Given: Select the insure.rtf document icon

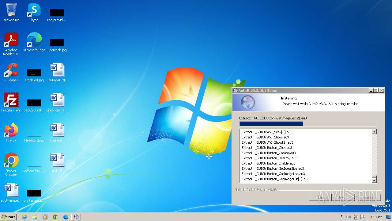Looking at the screenshot, I should (57, 132).
